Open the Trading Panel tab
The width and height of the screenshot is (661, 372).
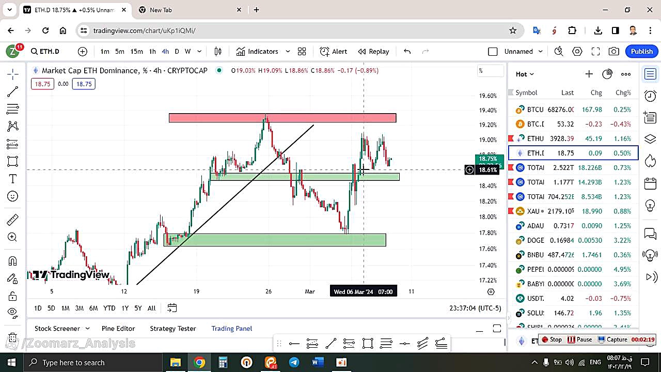232,328
